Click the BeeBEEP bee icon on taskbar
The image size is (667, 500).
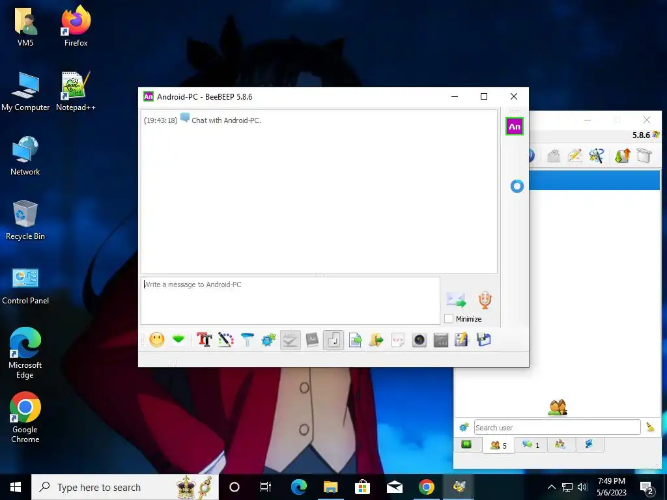459,487
